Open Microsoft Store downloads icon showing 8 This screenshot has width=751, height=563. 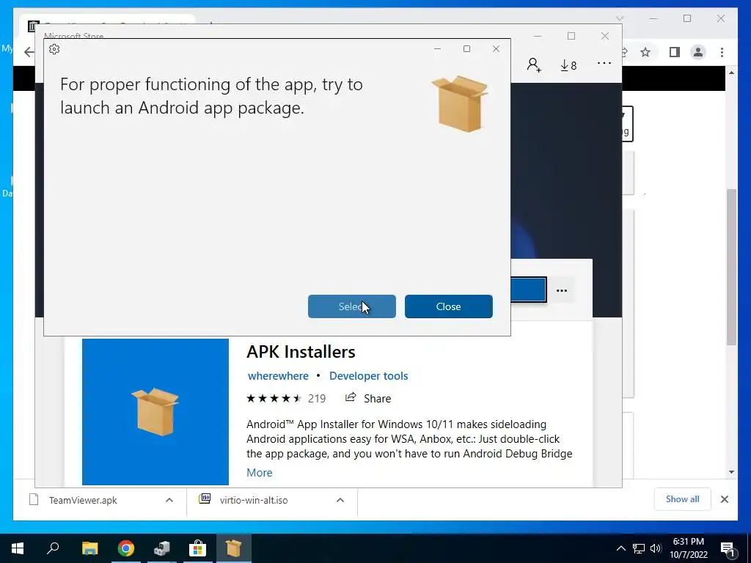click(568, 65)
